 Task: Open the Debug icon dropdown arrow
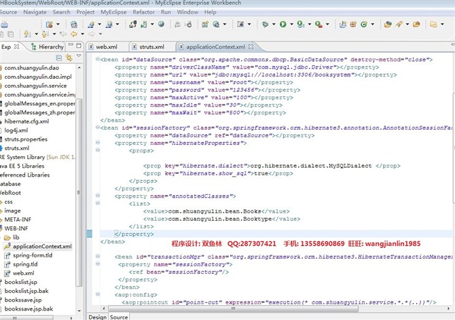point(274,24)
